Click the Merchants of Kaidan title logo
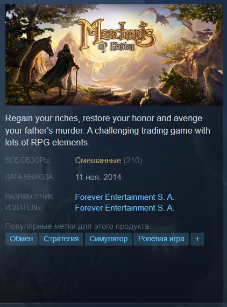 tap(116, 36)
